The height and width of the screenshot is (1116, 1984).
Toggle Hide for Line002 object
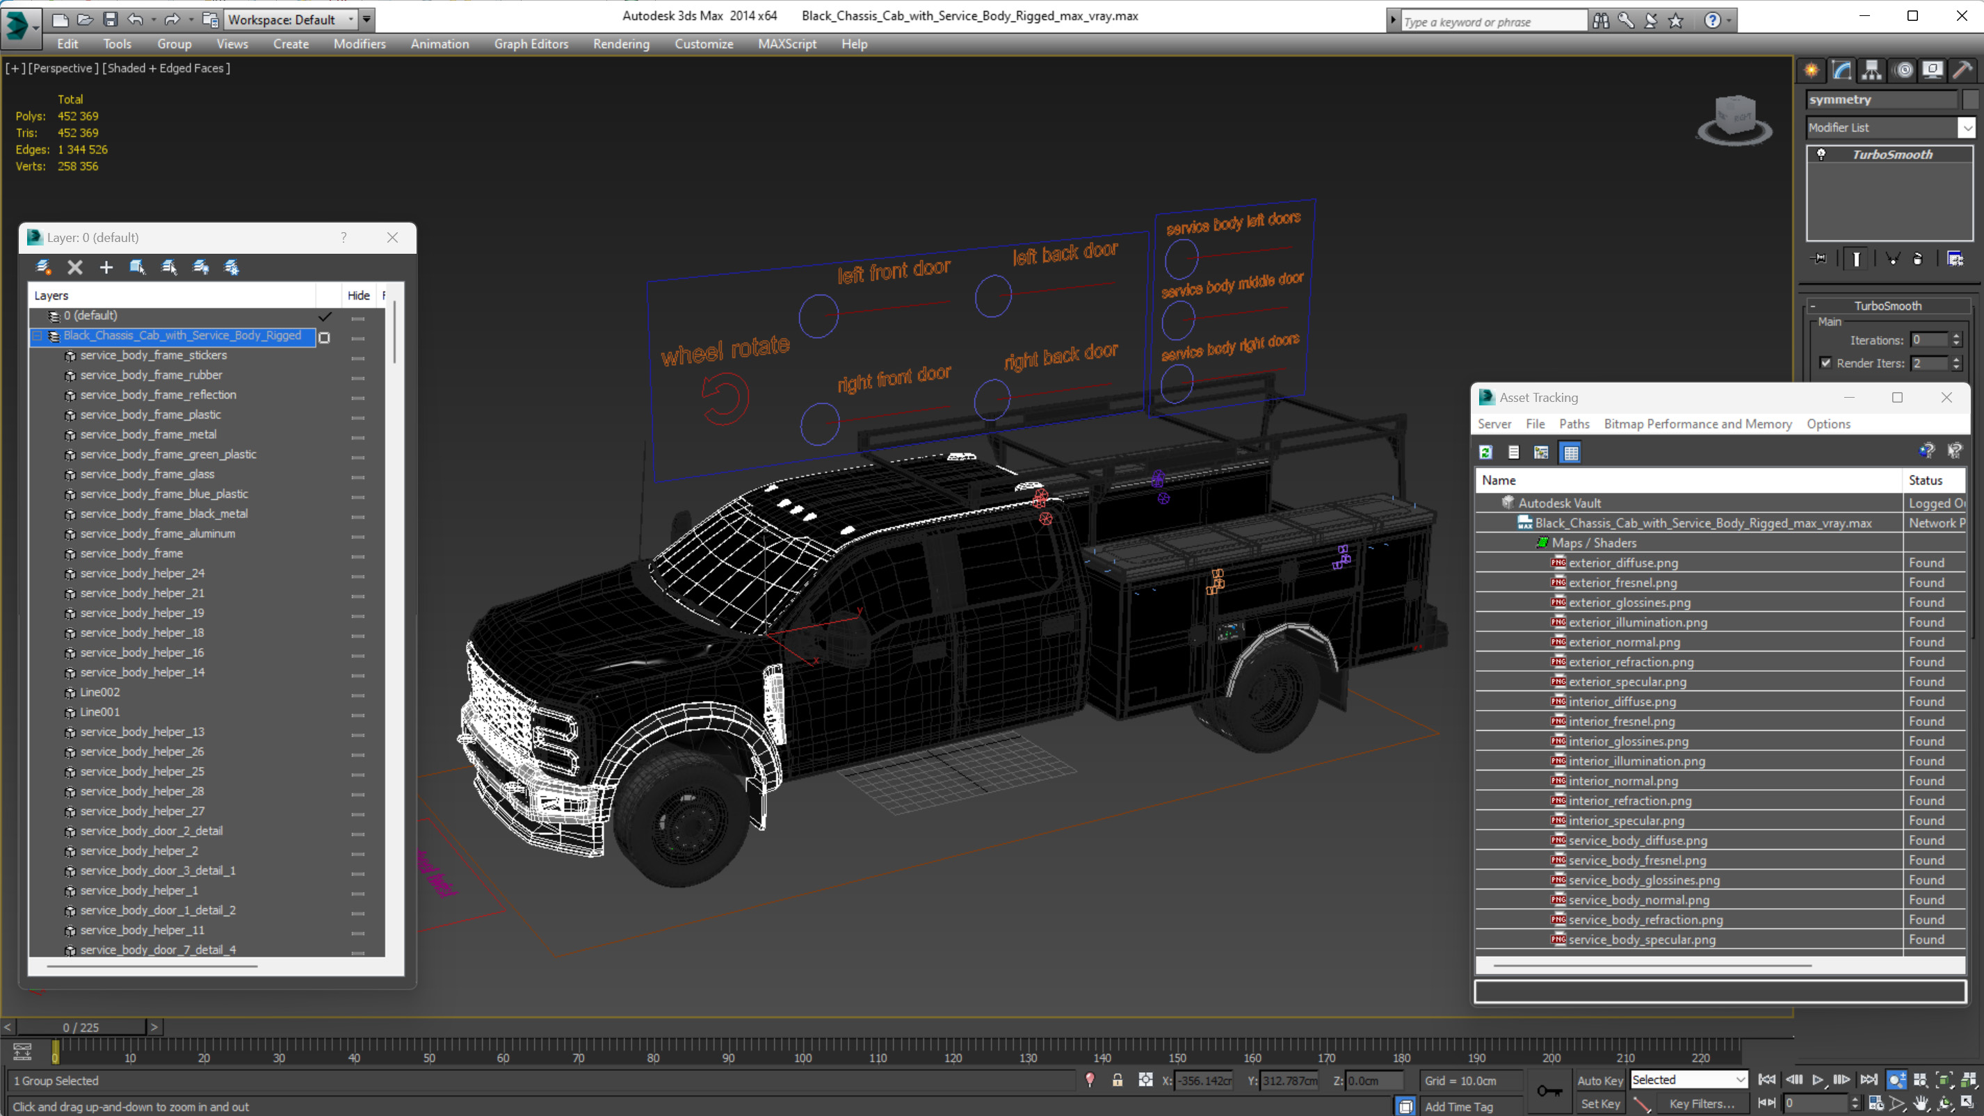358,695
